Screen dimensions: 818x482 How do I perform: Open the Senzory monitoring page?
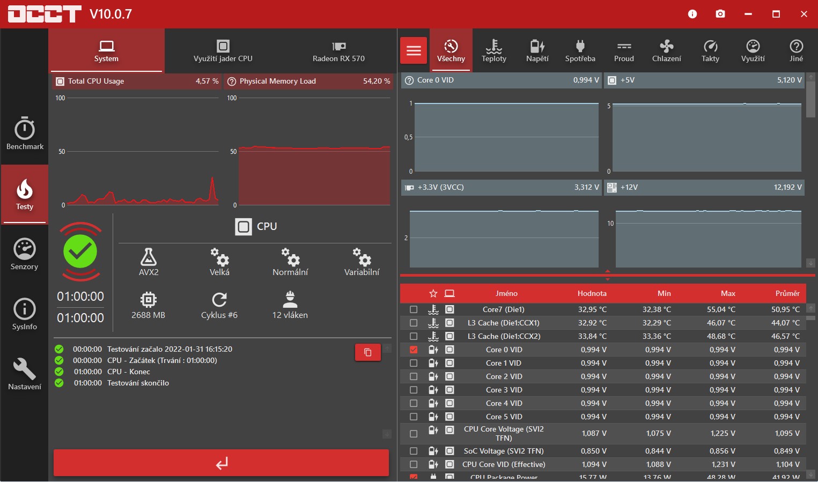click(25, 254)
